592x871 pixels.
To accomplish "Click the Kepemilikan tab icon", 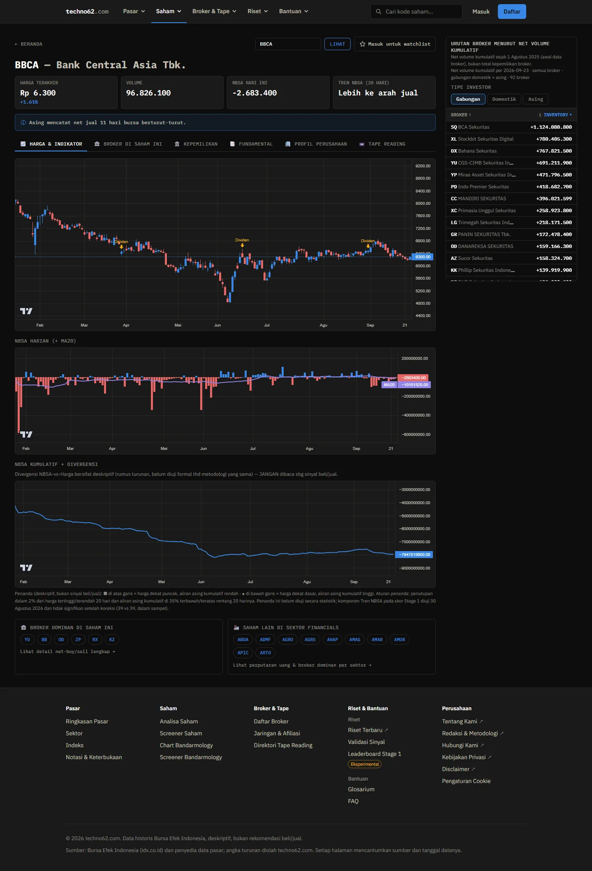I will click(x=177, y=144).
